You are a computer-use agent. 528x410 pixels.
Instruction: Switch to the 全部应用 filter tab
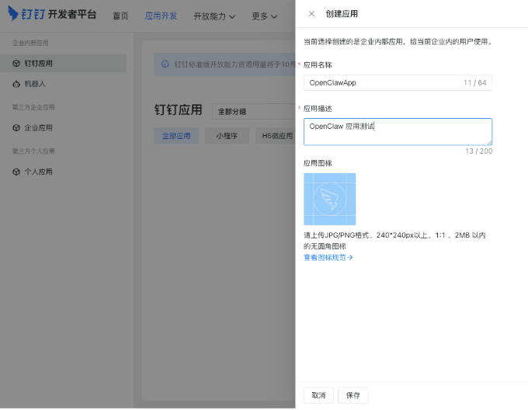[175, 136]
